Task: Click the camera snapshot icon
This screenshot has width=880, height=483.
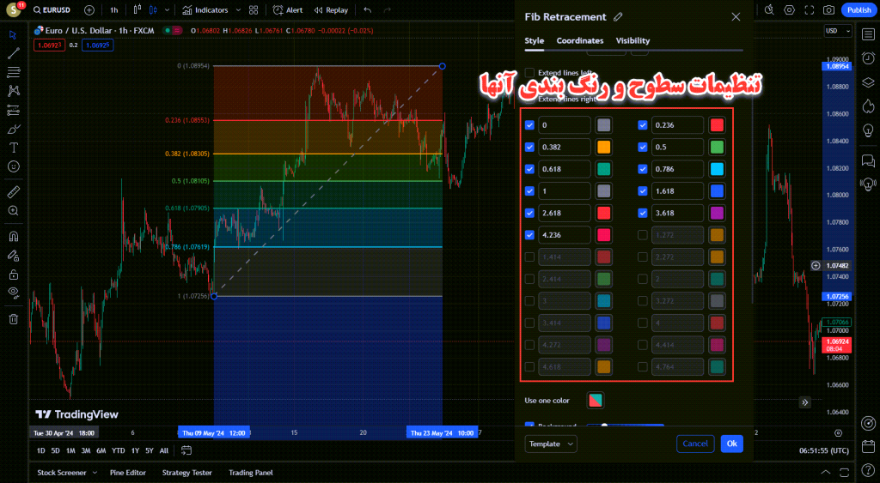Action: [x=828, y=10]
